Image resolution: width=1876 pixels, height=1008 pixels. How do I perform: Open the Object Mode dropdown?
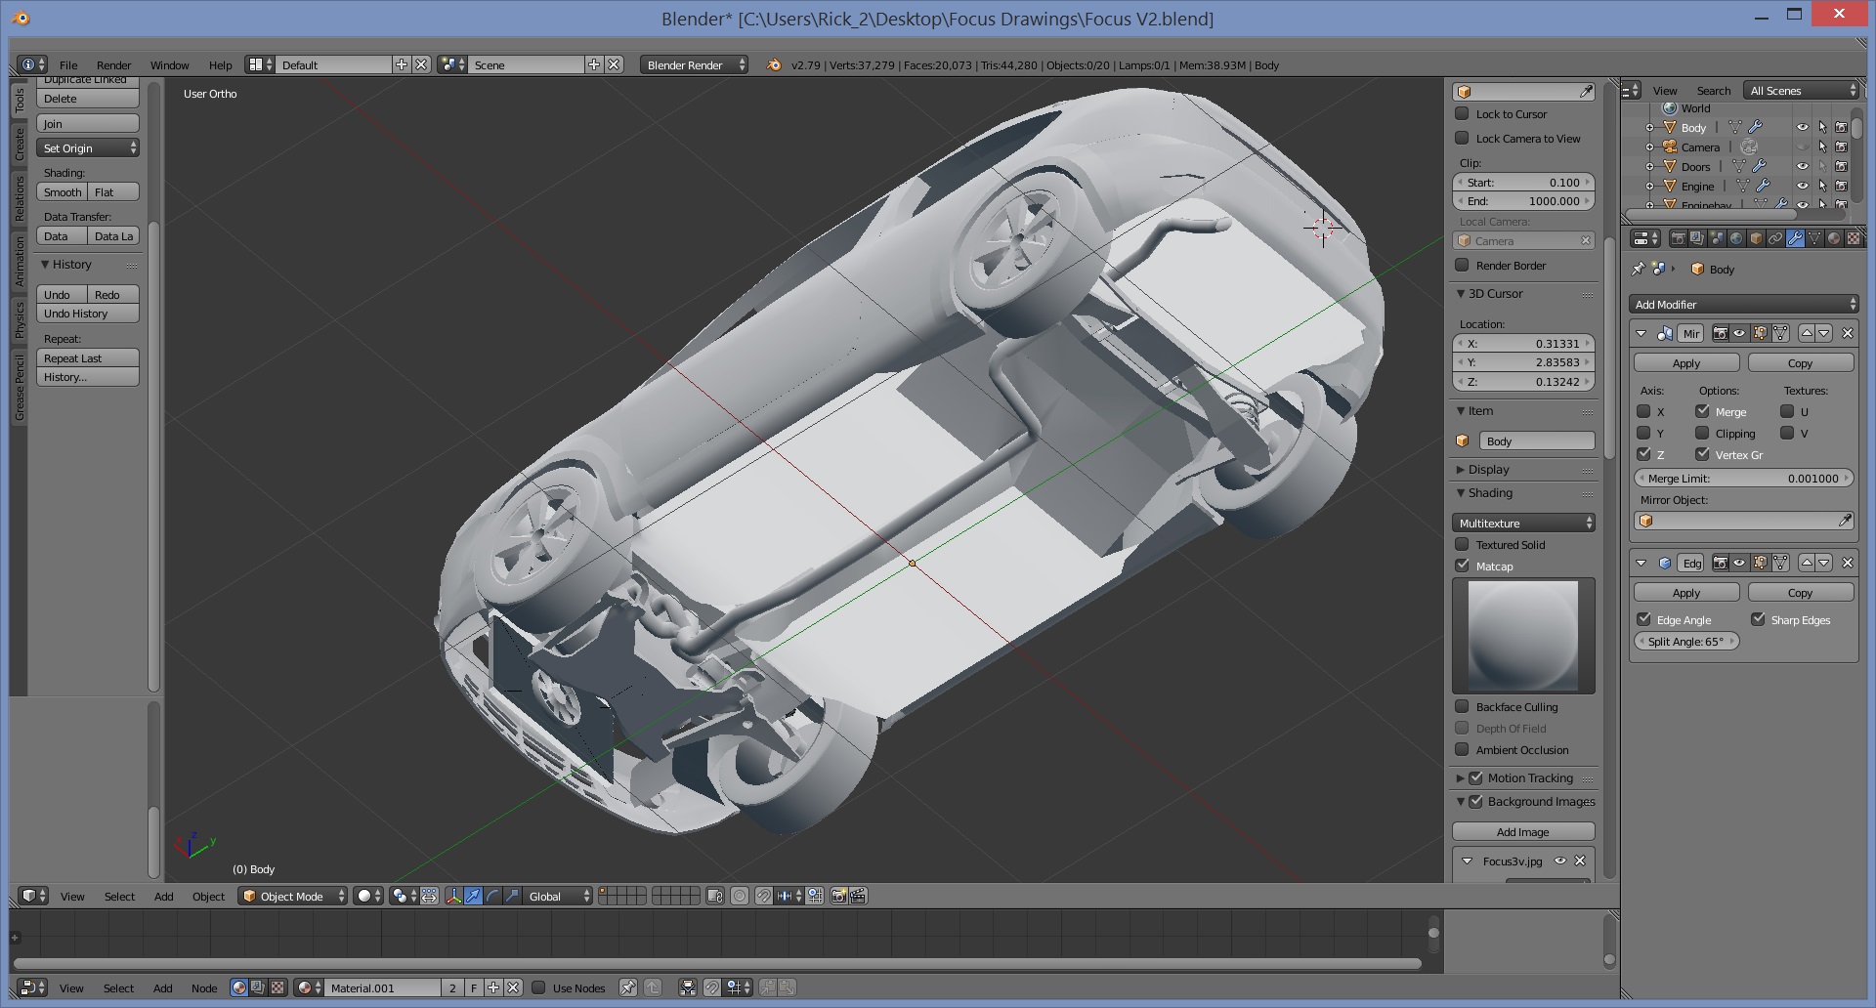[293, 896]
